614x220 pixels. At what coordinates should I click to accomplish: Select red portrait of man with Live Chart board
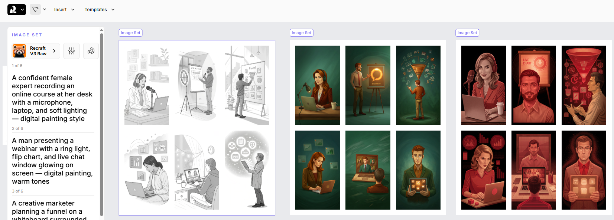tap(534, 85)
